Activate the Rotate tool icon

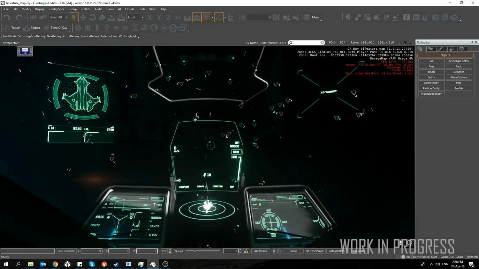tap(93, 17)
